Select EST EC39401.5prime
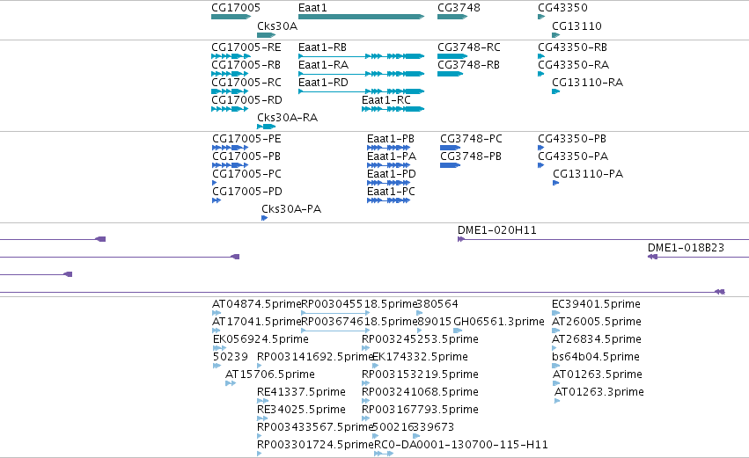Image resolution: width=749 pixels, height=458 pixels. tap(596, 304)
